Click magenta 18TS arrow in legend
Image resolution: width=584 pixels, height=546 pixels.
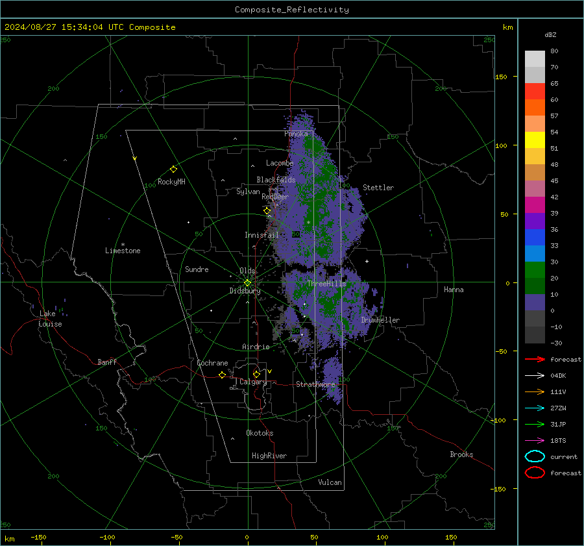[x=535, y=441]
